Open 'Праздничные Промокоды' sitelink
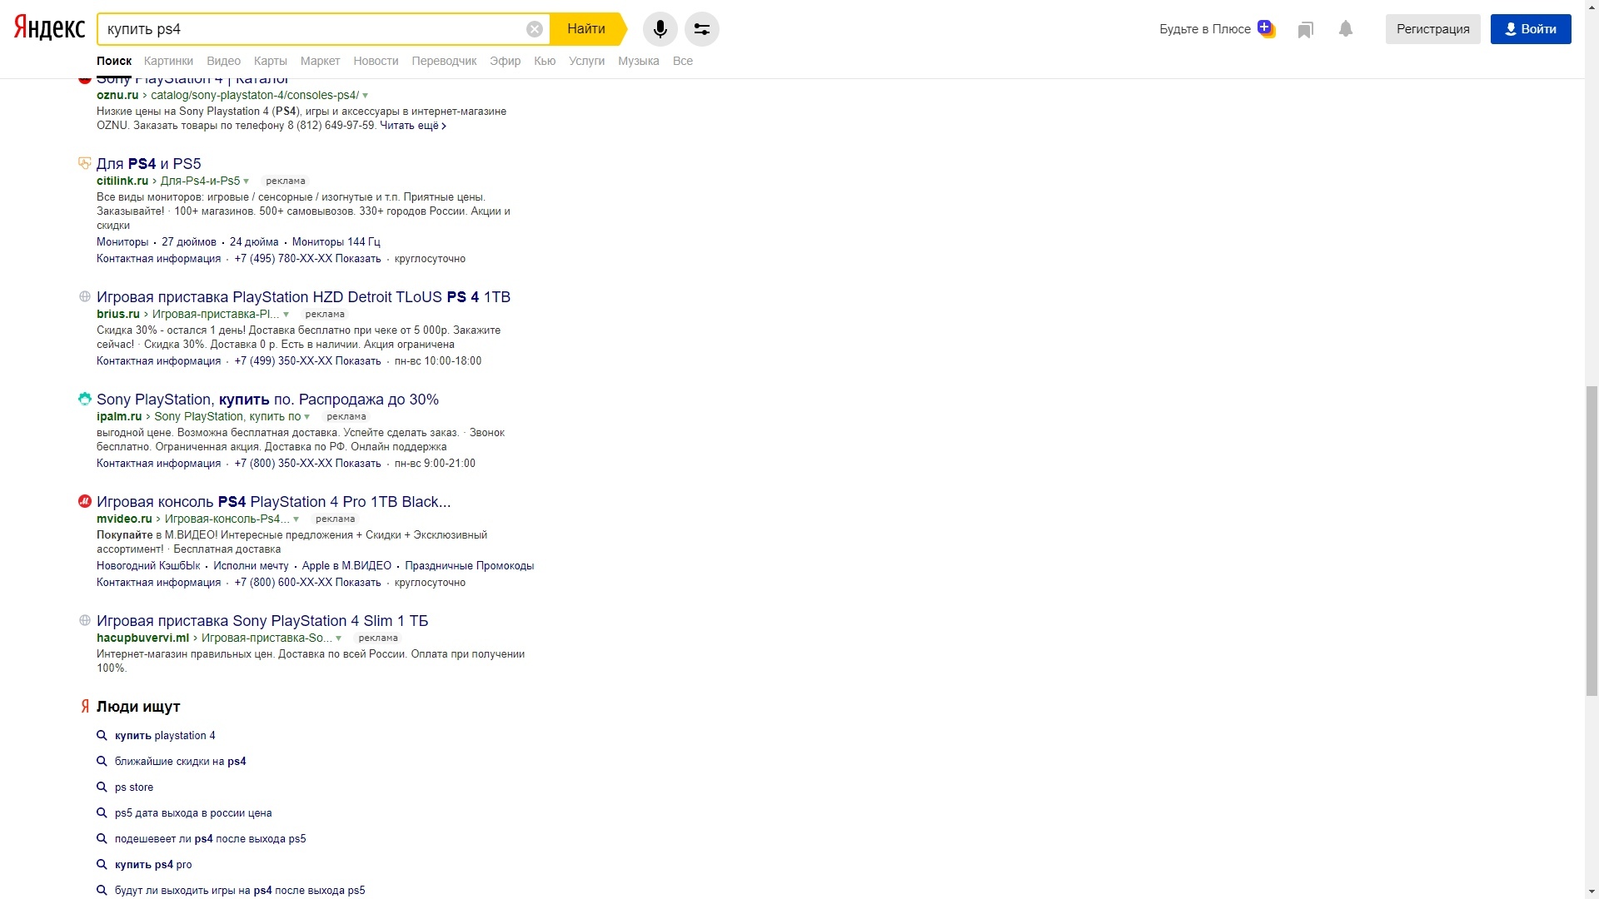Image resolution: width=1599 pixels, height=899 pixels. (469, 566)
